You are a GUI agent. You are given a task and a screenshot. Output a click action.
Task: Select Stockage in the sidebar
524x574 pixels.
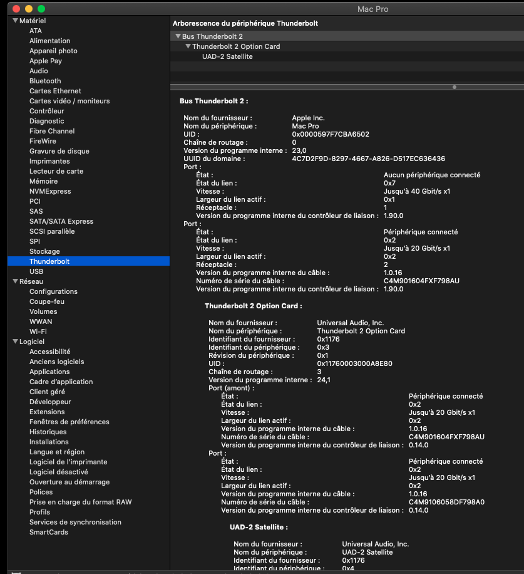tap(44, 251)
